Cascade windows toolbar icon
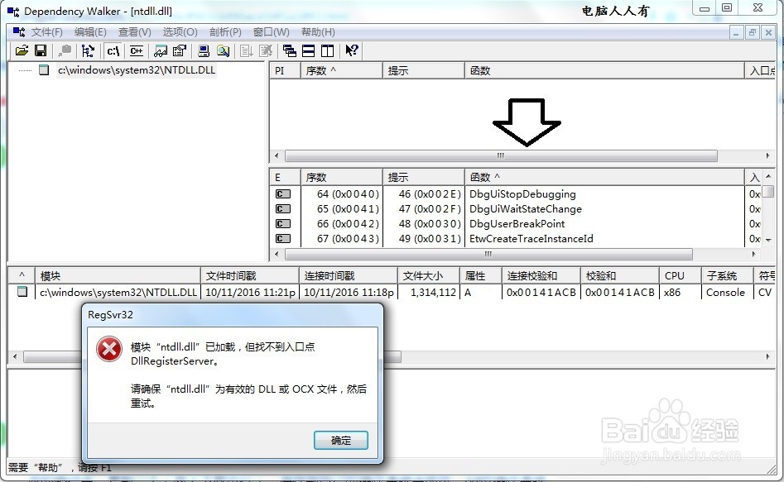The width and height of the screenshot is (784, 482). point(290,50)
